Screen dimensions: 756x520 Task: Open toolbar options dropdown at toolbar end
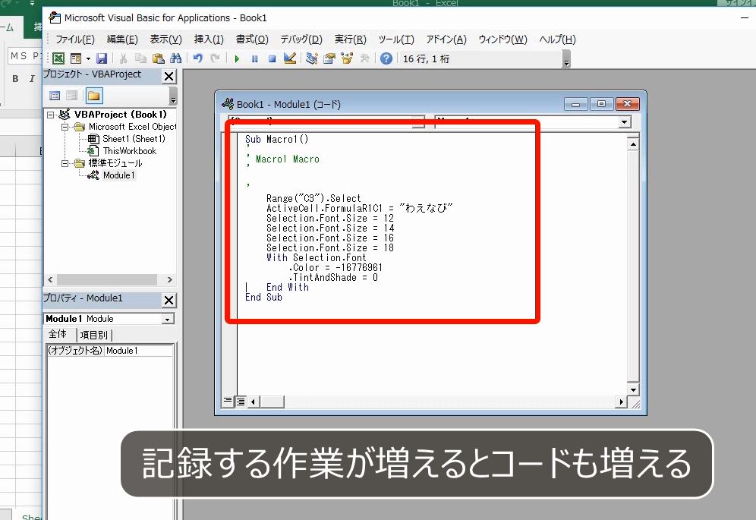click(566, 59)
